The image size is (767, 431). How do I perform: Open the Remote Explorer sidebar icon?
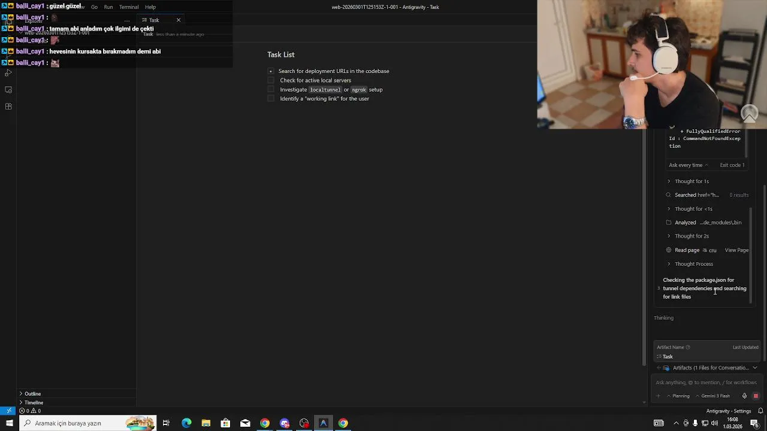tap(8, 90)
